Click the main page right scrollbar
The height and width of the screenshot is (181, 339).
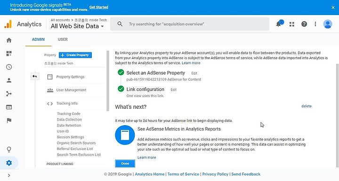(x=337, y=115)
